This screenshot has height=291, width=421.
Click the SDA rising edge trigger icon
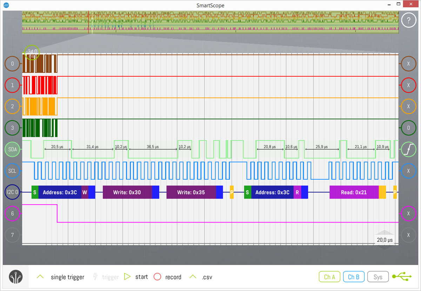[408, 149]
